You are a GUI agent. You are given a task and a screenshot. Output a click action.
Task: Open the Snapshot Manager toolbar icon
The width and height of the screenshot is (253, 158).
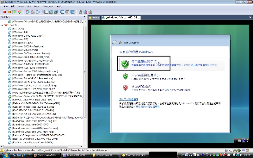coord(38,12)
